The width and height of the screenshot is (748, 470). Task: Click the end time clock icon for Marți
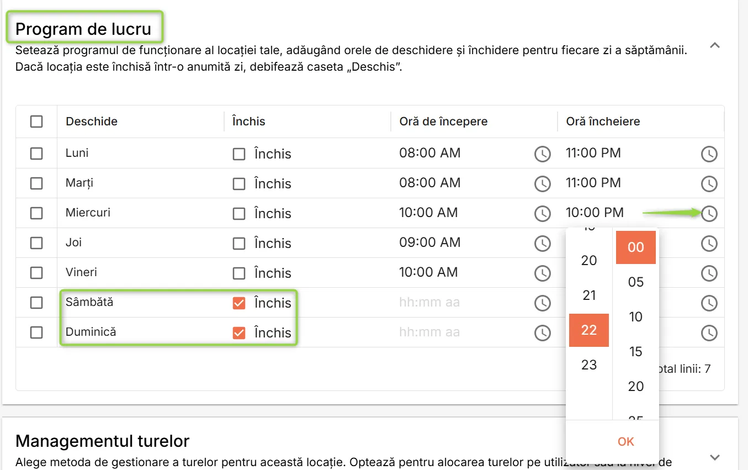tap(709, 183)
